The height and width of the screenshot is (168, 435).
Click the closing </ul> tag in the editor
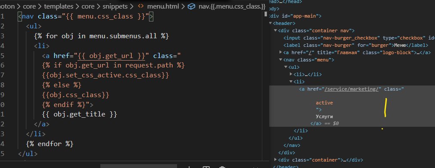coord(28,154)
